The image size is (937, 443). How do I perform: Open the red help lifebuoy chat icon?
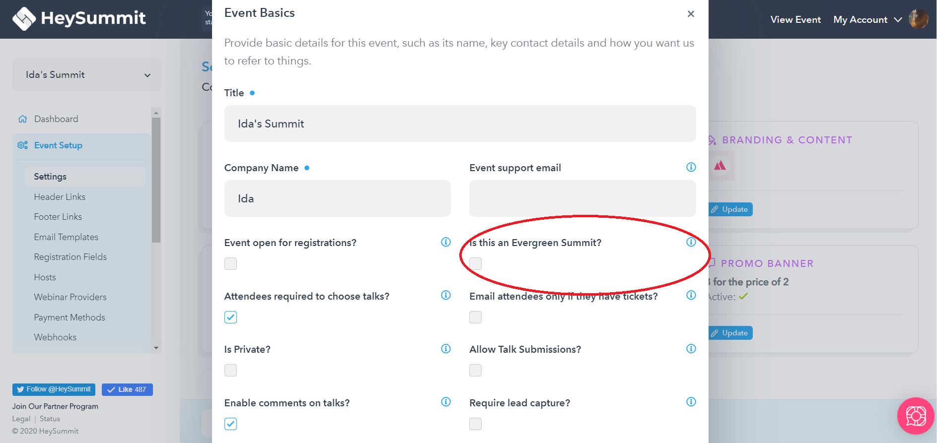[x=916, y=416]
